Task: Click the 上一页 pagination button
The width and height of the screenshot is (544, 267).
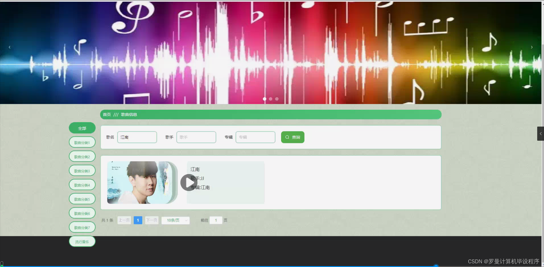Action: (x=124, y=220)
